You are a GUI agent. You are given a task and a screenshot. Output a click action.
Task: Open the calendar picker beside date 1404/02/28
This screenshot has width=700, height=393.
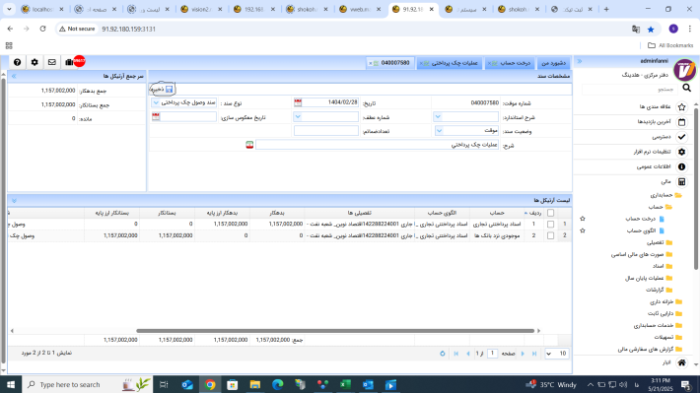pos(298,102)
